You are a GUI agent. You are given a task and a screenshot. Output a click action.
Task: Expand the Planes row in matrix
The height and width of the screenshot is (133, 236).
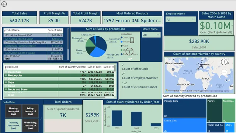click(6, 79)
